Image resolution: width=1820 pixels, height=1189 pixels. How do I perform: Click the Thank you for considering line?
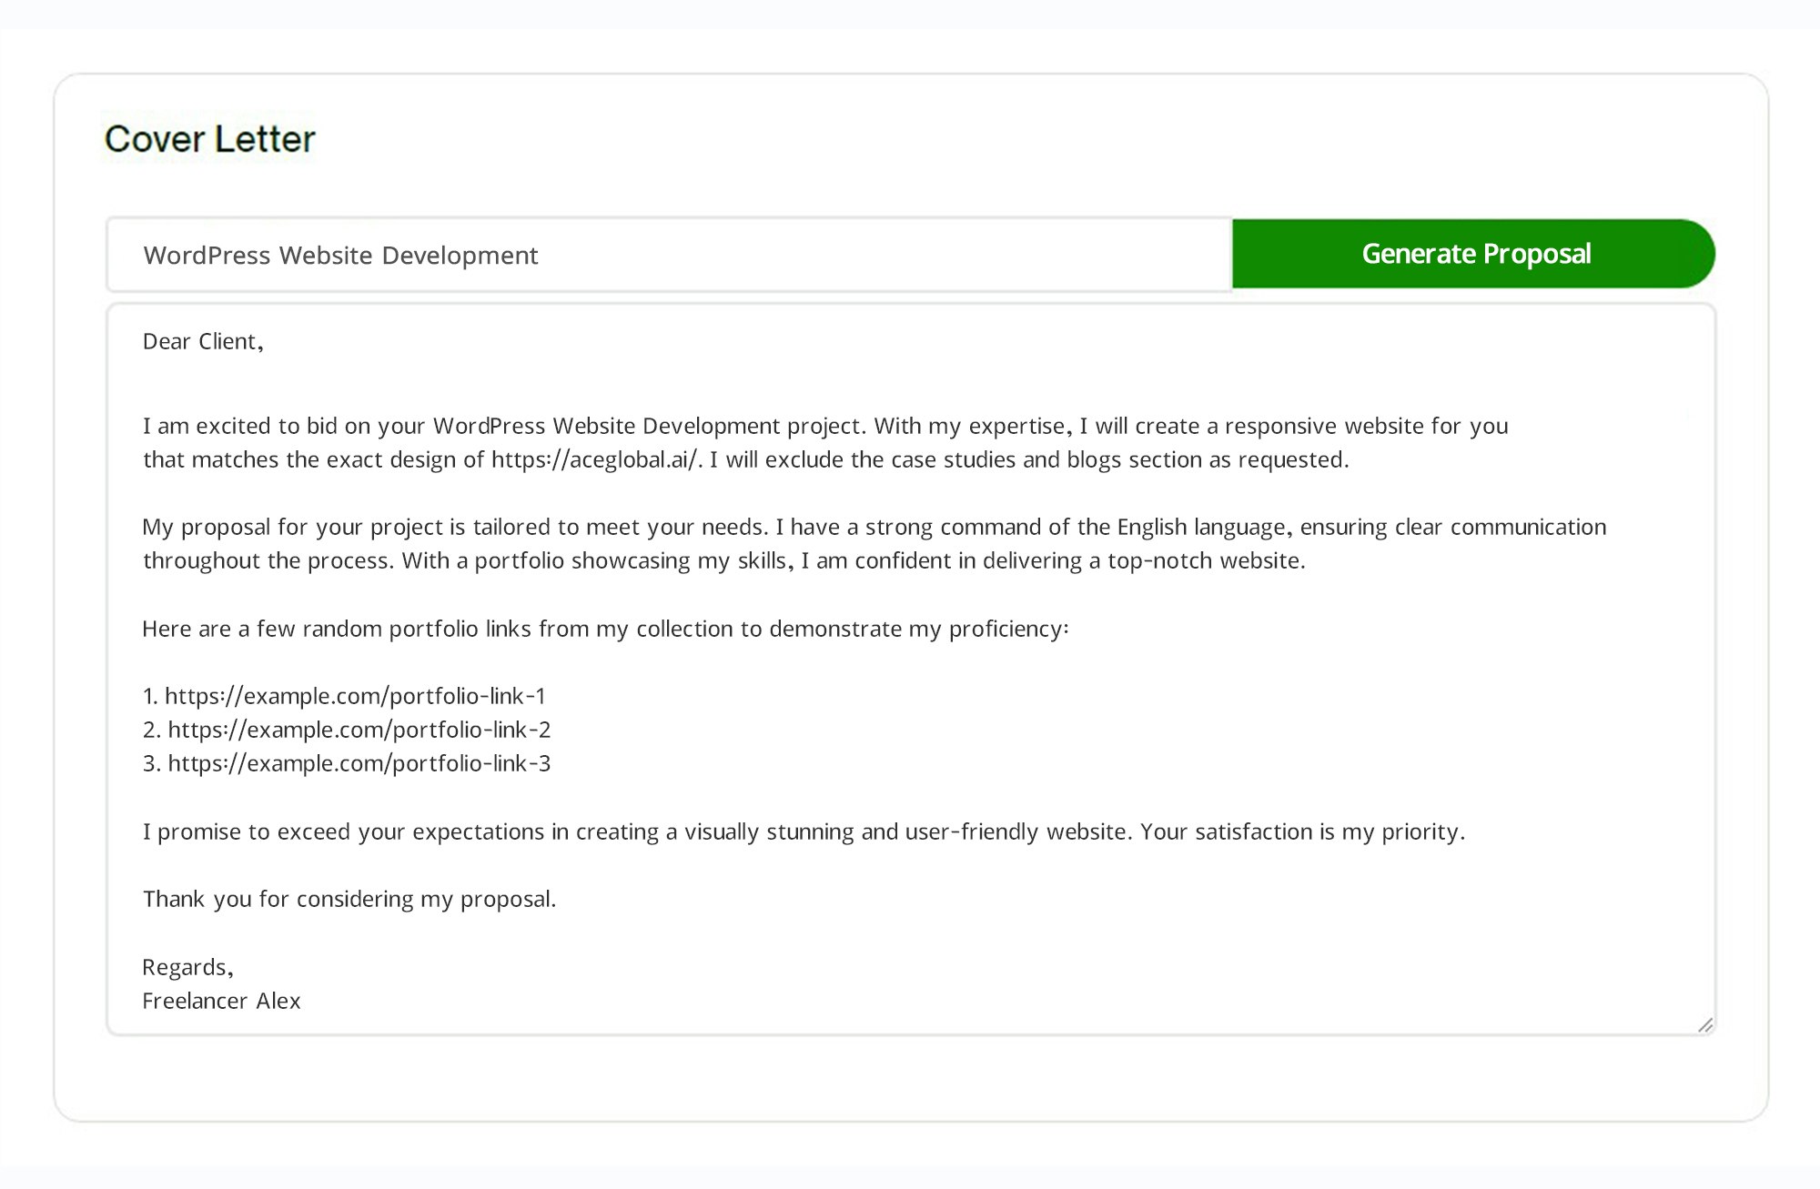[349, 899]
